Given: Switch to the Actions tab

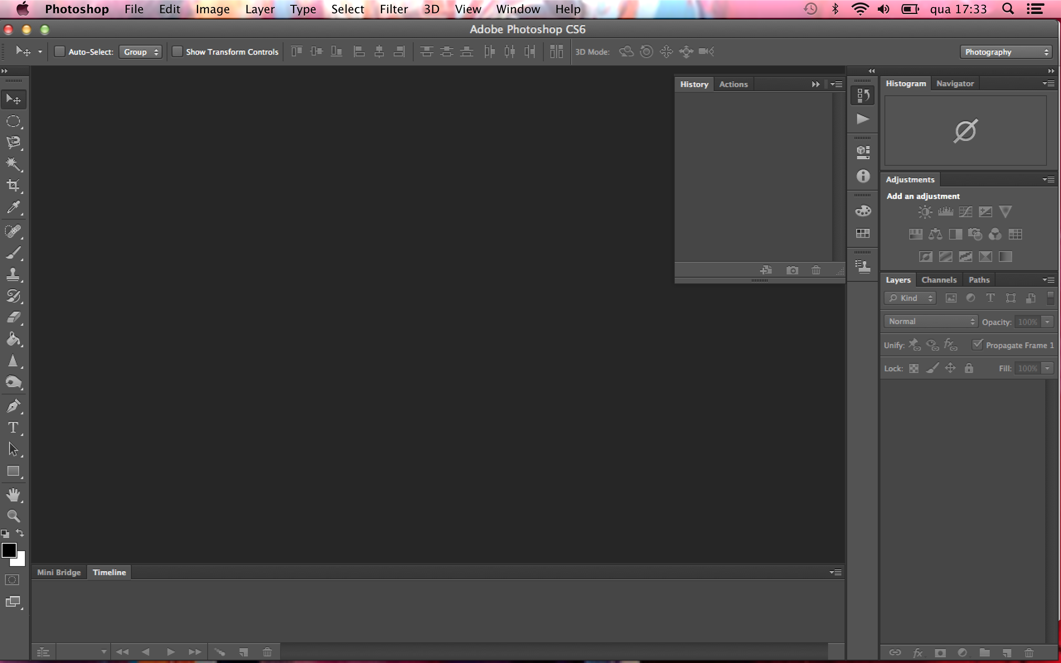Looking at the screenshot, I should tap(734, 84).
